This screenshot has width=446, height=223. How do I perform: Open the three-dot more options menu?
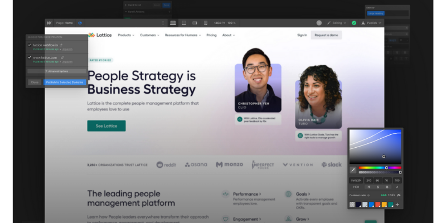tap(163, 23)
